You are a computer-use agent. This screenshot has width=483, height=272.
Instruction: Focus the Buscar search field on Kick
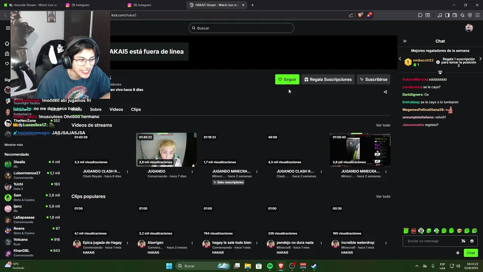coord(241,28)
